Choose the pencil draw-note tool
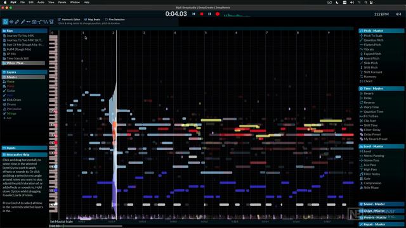Screen dimensions: 406x228 click(17, 22)
